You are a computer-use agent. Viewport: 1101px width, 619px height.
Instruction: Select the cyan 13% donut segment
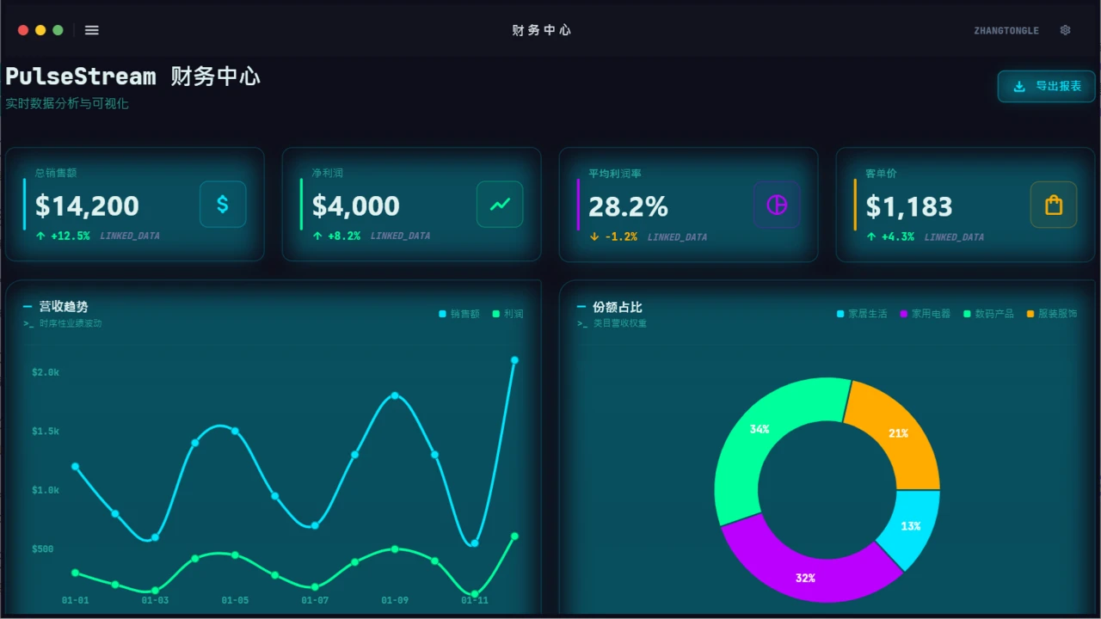(x=911, y=526)
